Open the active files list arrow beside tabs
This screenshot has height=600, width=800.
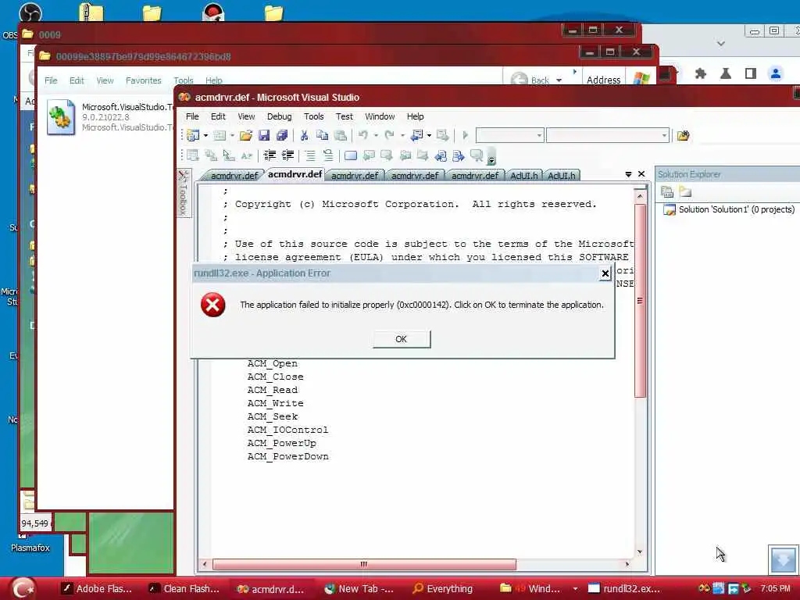628,174
